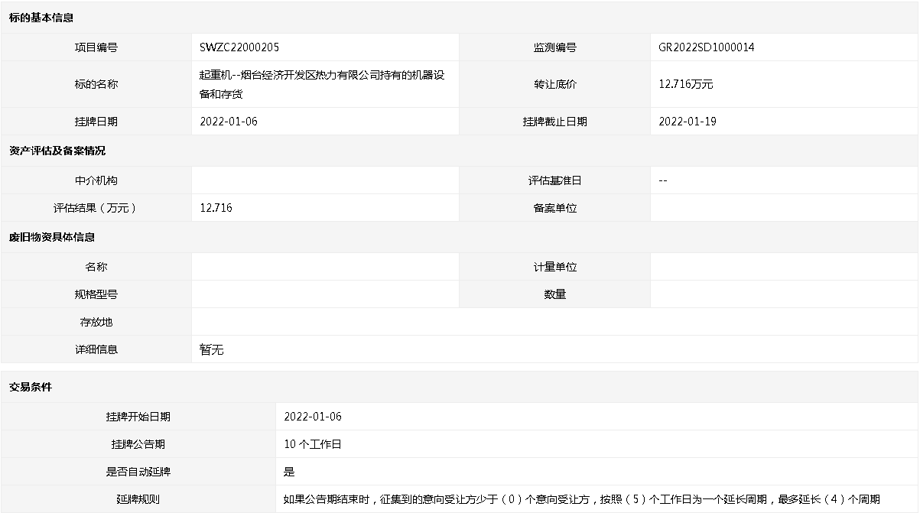The image size is (920, 513).
Task: Select the asset name text starting with 起重机
Action: click(x=322, y=84)
